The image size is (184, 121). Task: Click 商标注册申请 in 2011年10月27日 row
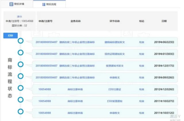(75, 101)
